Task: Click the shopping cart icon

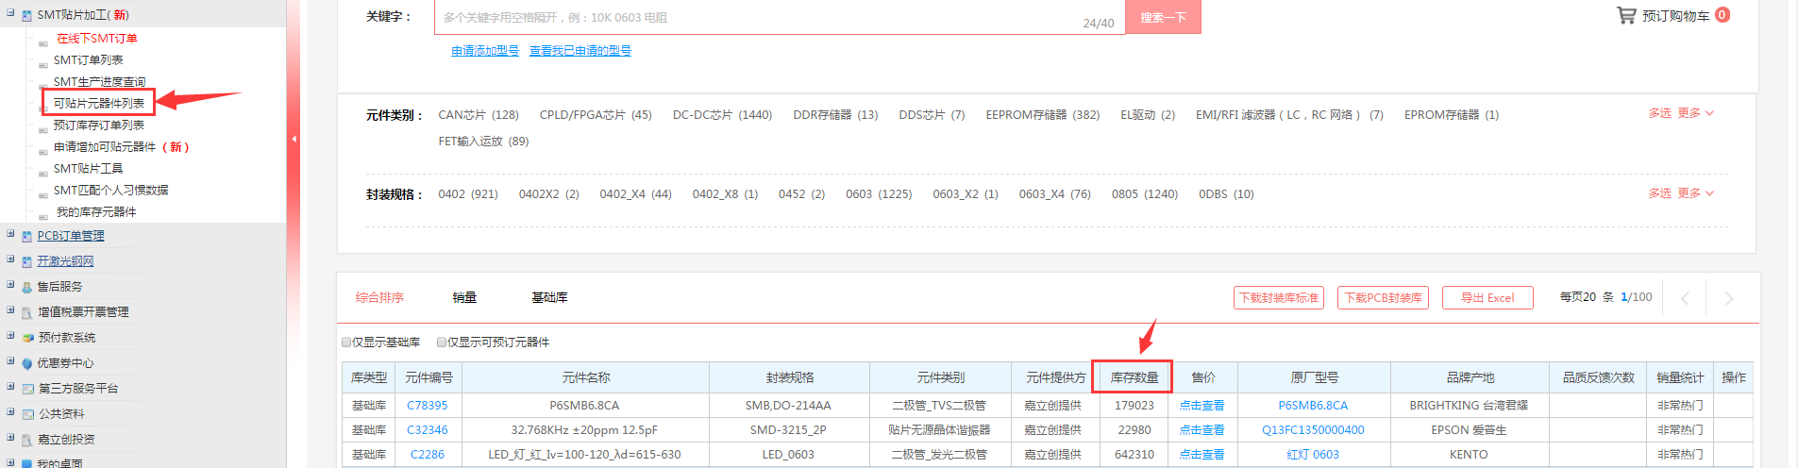Action: pyautogui.click(x=1625, y=15)
